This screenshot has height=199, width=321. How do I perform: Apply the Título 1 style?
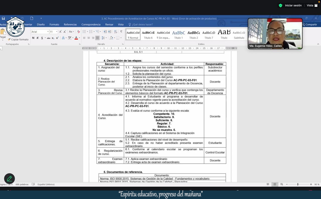point(179,35)
